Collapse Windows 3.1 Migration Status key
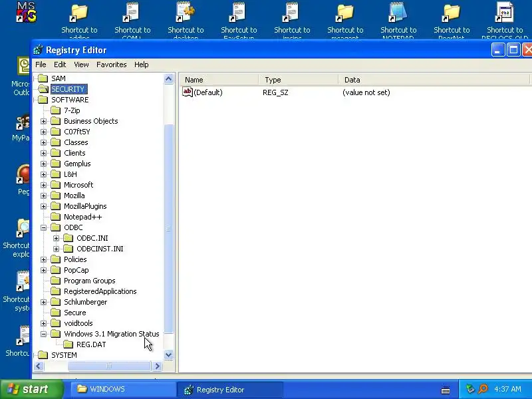Viewport: 532px width, 399px height. point(43,334)
